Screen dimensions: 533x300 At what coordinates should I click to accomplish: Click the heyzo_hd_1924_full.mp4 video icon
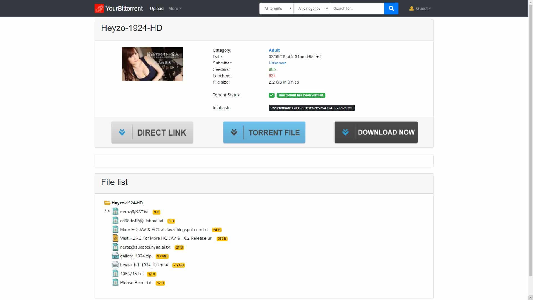coord(115,265)
